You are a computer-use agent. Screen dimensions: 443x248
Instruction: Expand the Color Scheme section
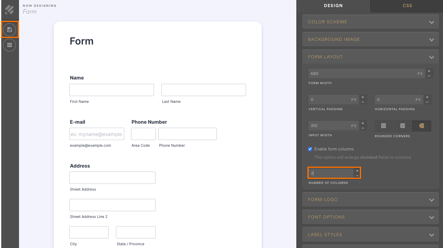[370, 22]
